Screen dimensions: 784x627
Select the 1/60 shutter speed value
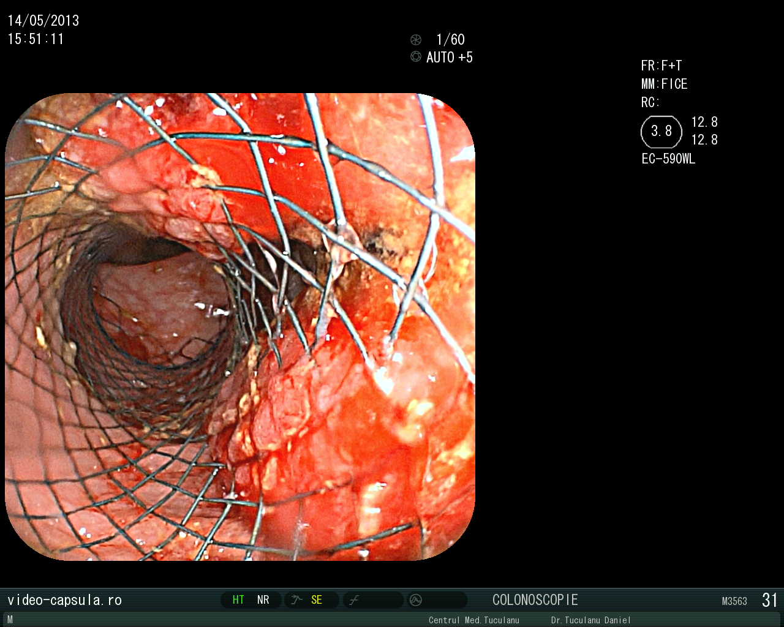click(x=450, y=40)
